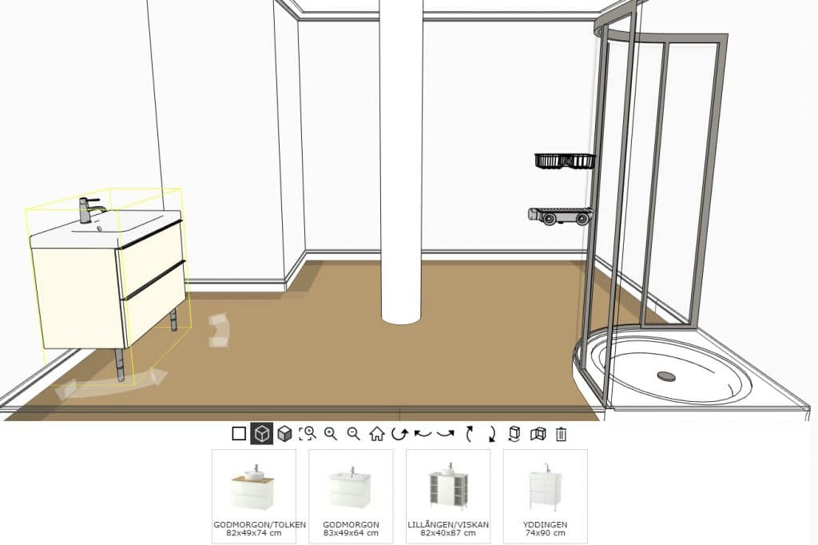
Task: Tilt the camera upward arrow icon
Action: point(470,434)
